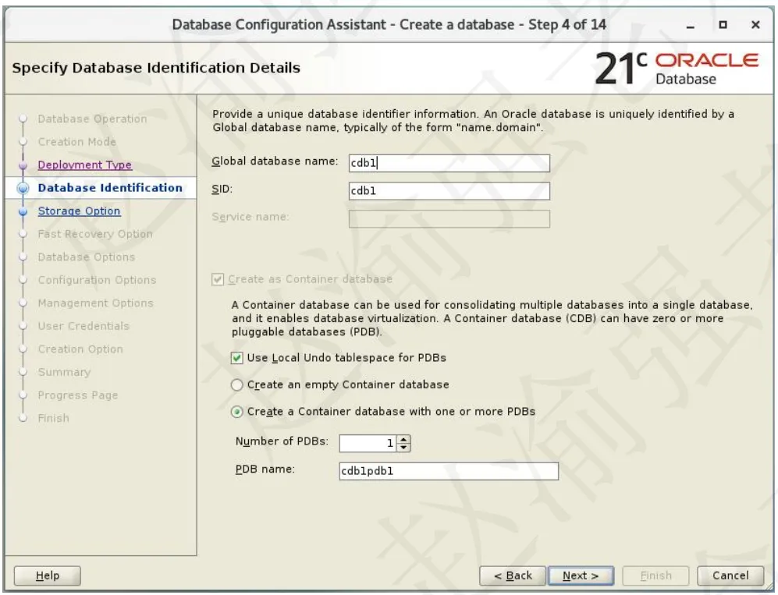The height and width of the screenshot is (595, 778).
Task: Open Help for this step
Action: (x=47, y=576)
